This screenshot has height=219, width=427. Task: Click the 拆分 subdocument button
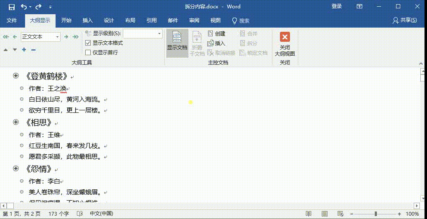tap(249, 43)
